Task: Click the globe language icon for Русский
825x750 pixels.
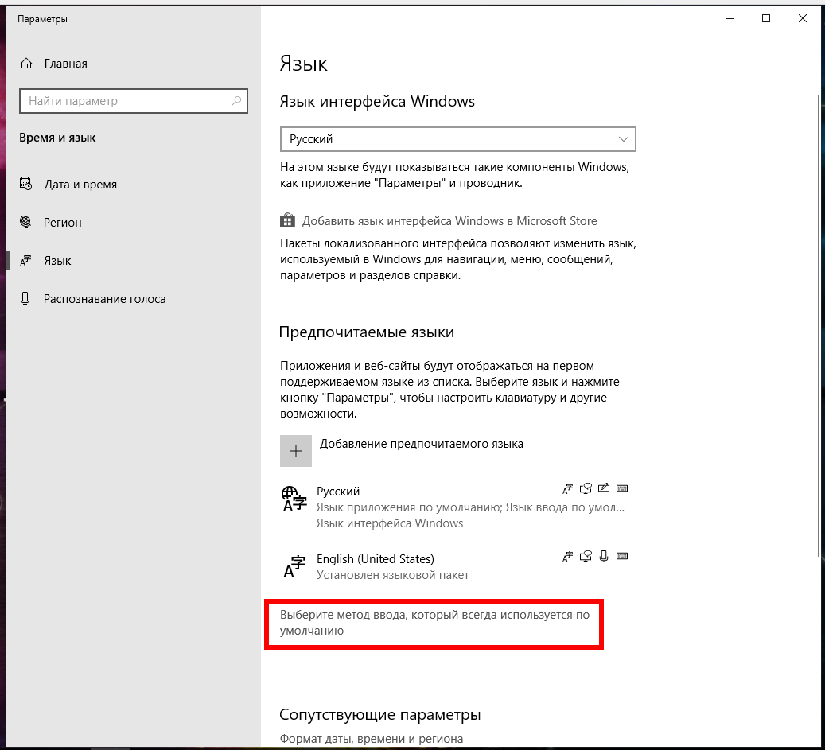Action: point(294,499)
